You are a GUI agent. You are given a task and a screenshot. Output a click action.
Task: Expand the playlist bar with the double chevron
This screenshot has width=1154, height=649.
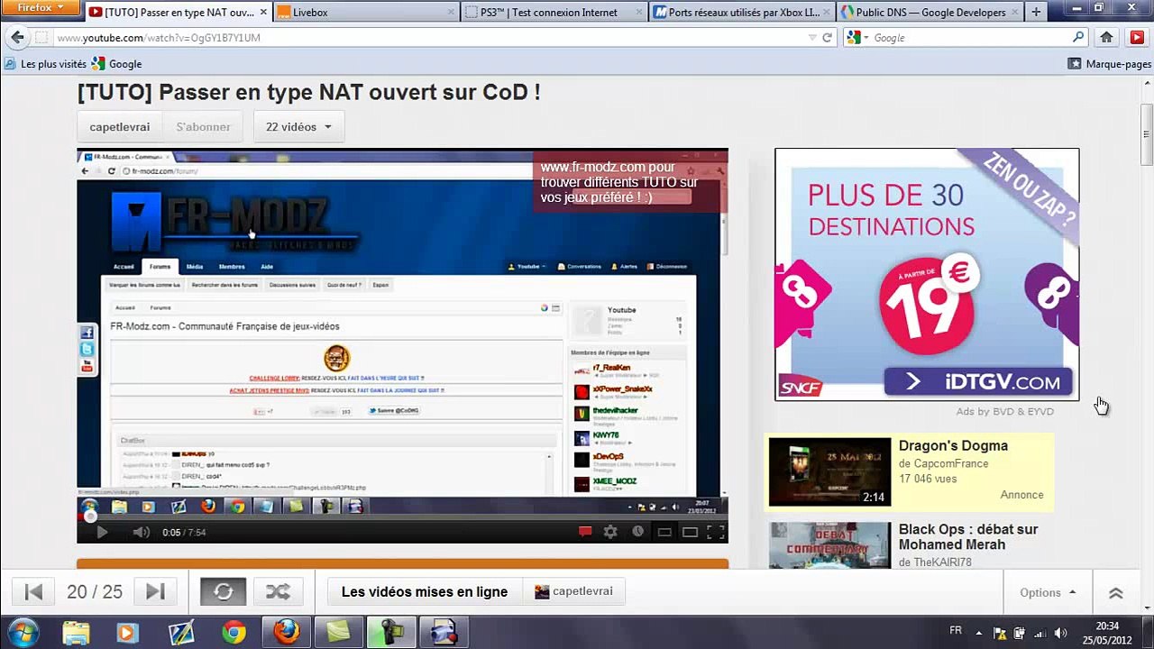click(1115, 592)
